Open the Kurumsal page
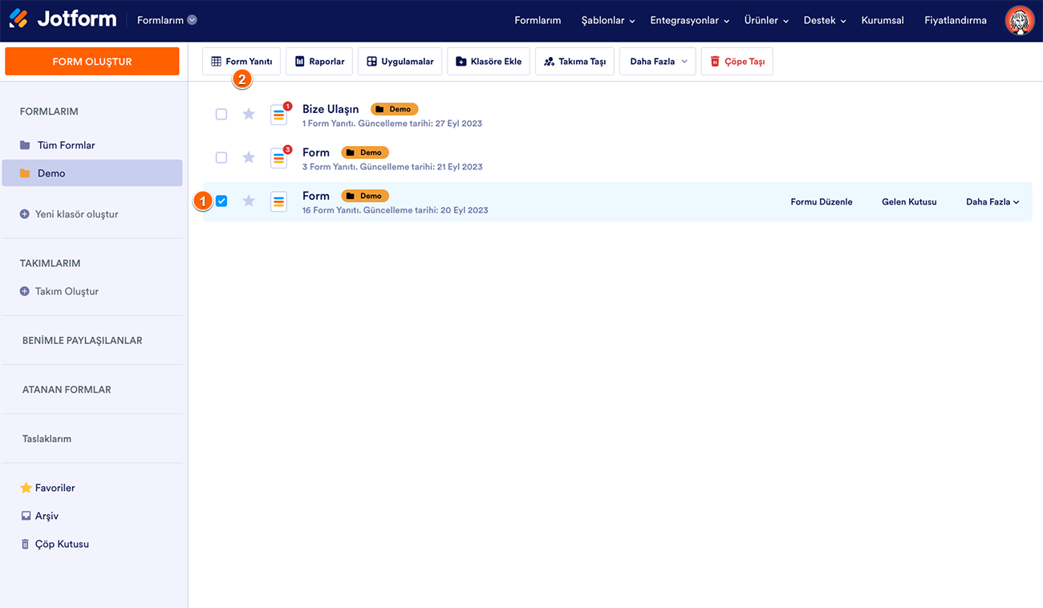The height and width of the screenshot is (608, 1043). click(x=883, y=20)
